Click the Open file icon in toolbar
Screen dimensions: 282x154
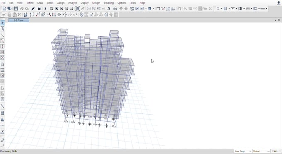click(10, 8)
